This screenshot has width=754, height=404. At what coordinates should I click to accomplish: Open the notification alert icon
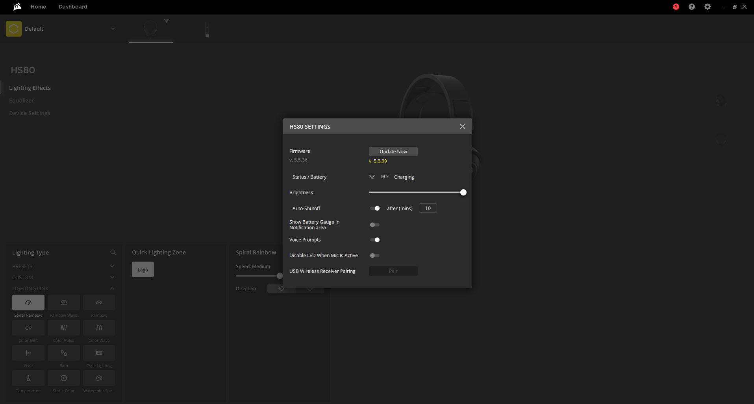[676, 7]
